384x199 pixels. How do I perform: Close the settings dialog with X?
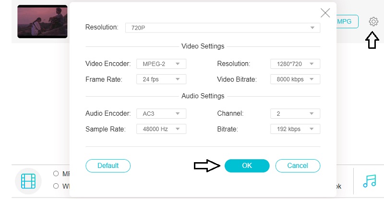tap(325, 13)
